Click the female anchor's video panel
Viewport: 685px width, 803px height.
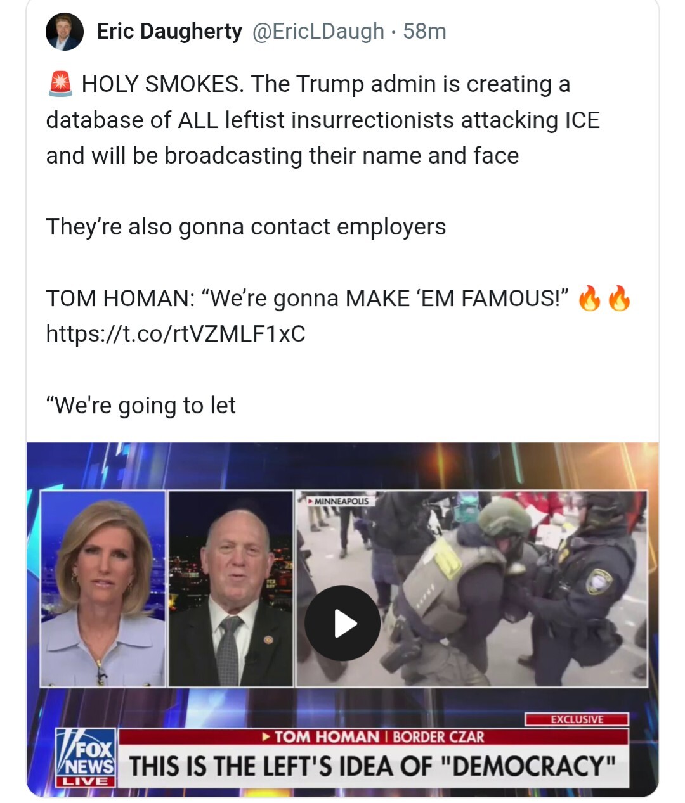point(103,589)
